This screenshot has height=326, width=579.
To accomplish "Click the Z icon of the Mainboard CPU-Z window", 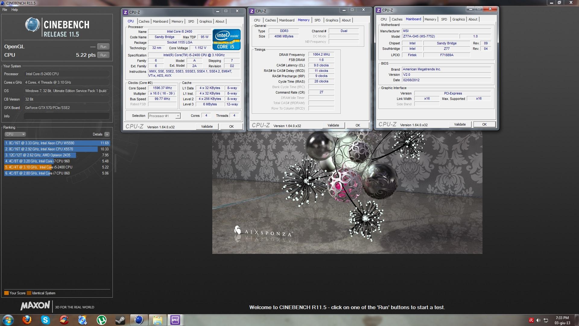I will [x=379, y=10].
